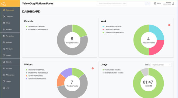The width and height of the screenshot is (178, 98).
Task: Click the Images monitor icon
Action: (x=4, y=55)
